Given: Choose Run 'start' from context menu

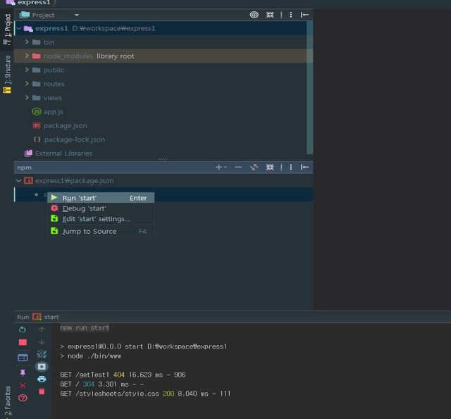Looking at the screenshot, I should point(101,198).
